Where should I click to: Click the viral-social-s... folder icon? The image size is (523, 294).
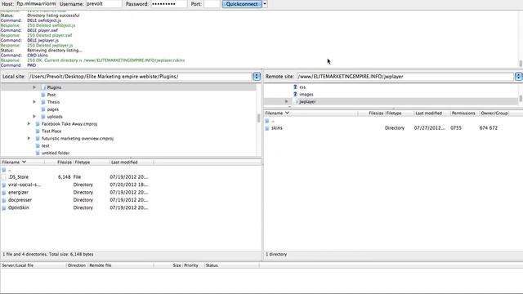coord(3,185)
